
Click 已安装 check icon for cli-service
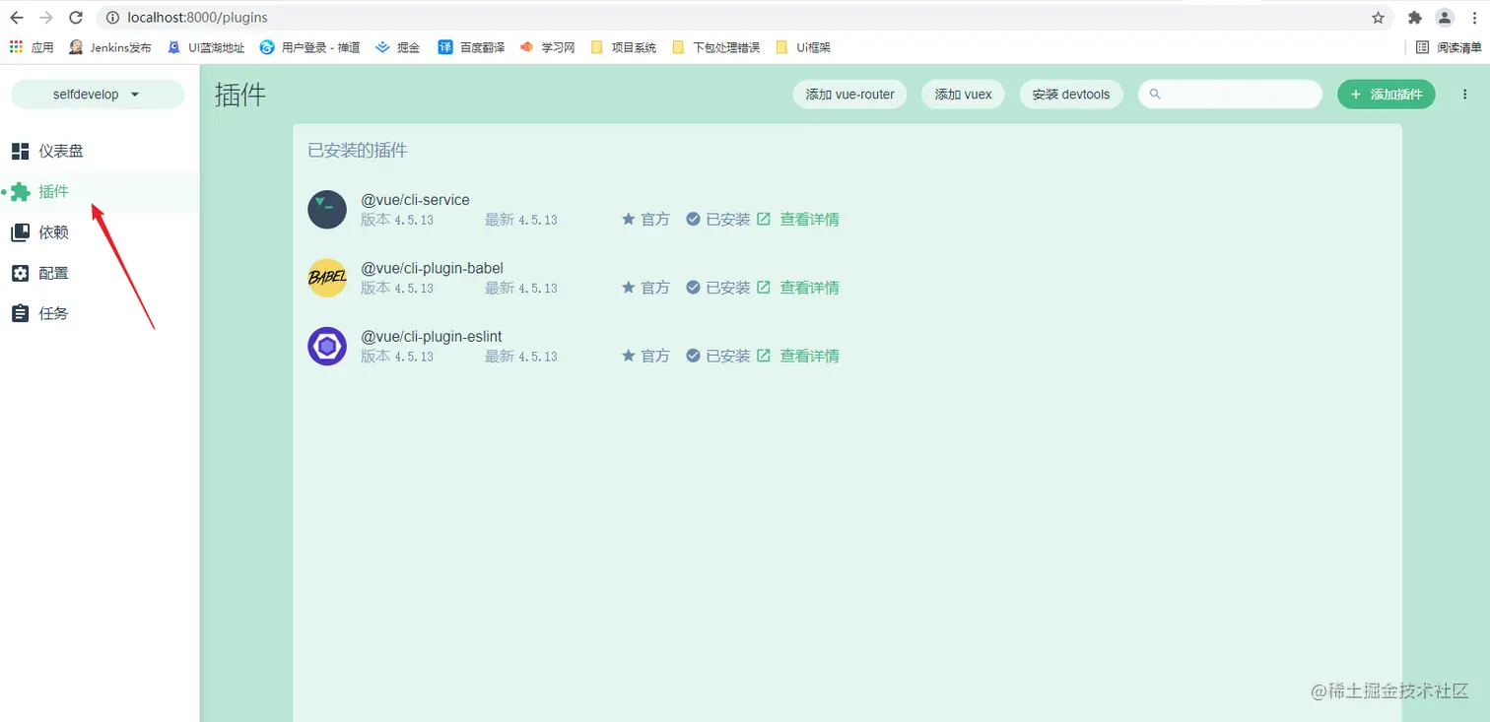point(693,219)
